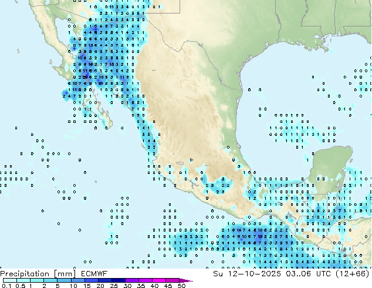Click the "UTC" label in the timestamp
This screenshot has width=372, height=288.
tap(323, 274)
